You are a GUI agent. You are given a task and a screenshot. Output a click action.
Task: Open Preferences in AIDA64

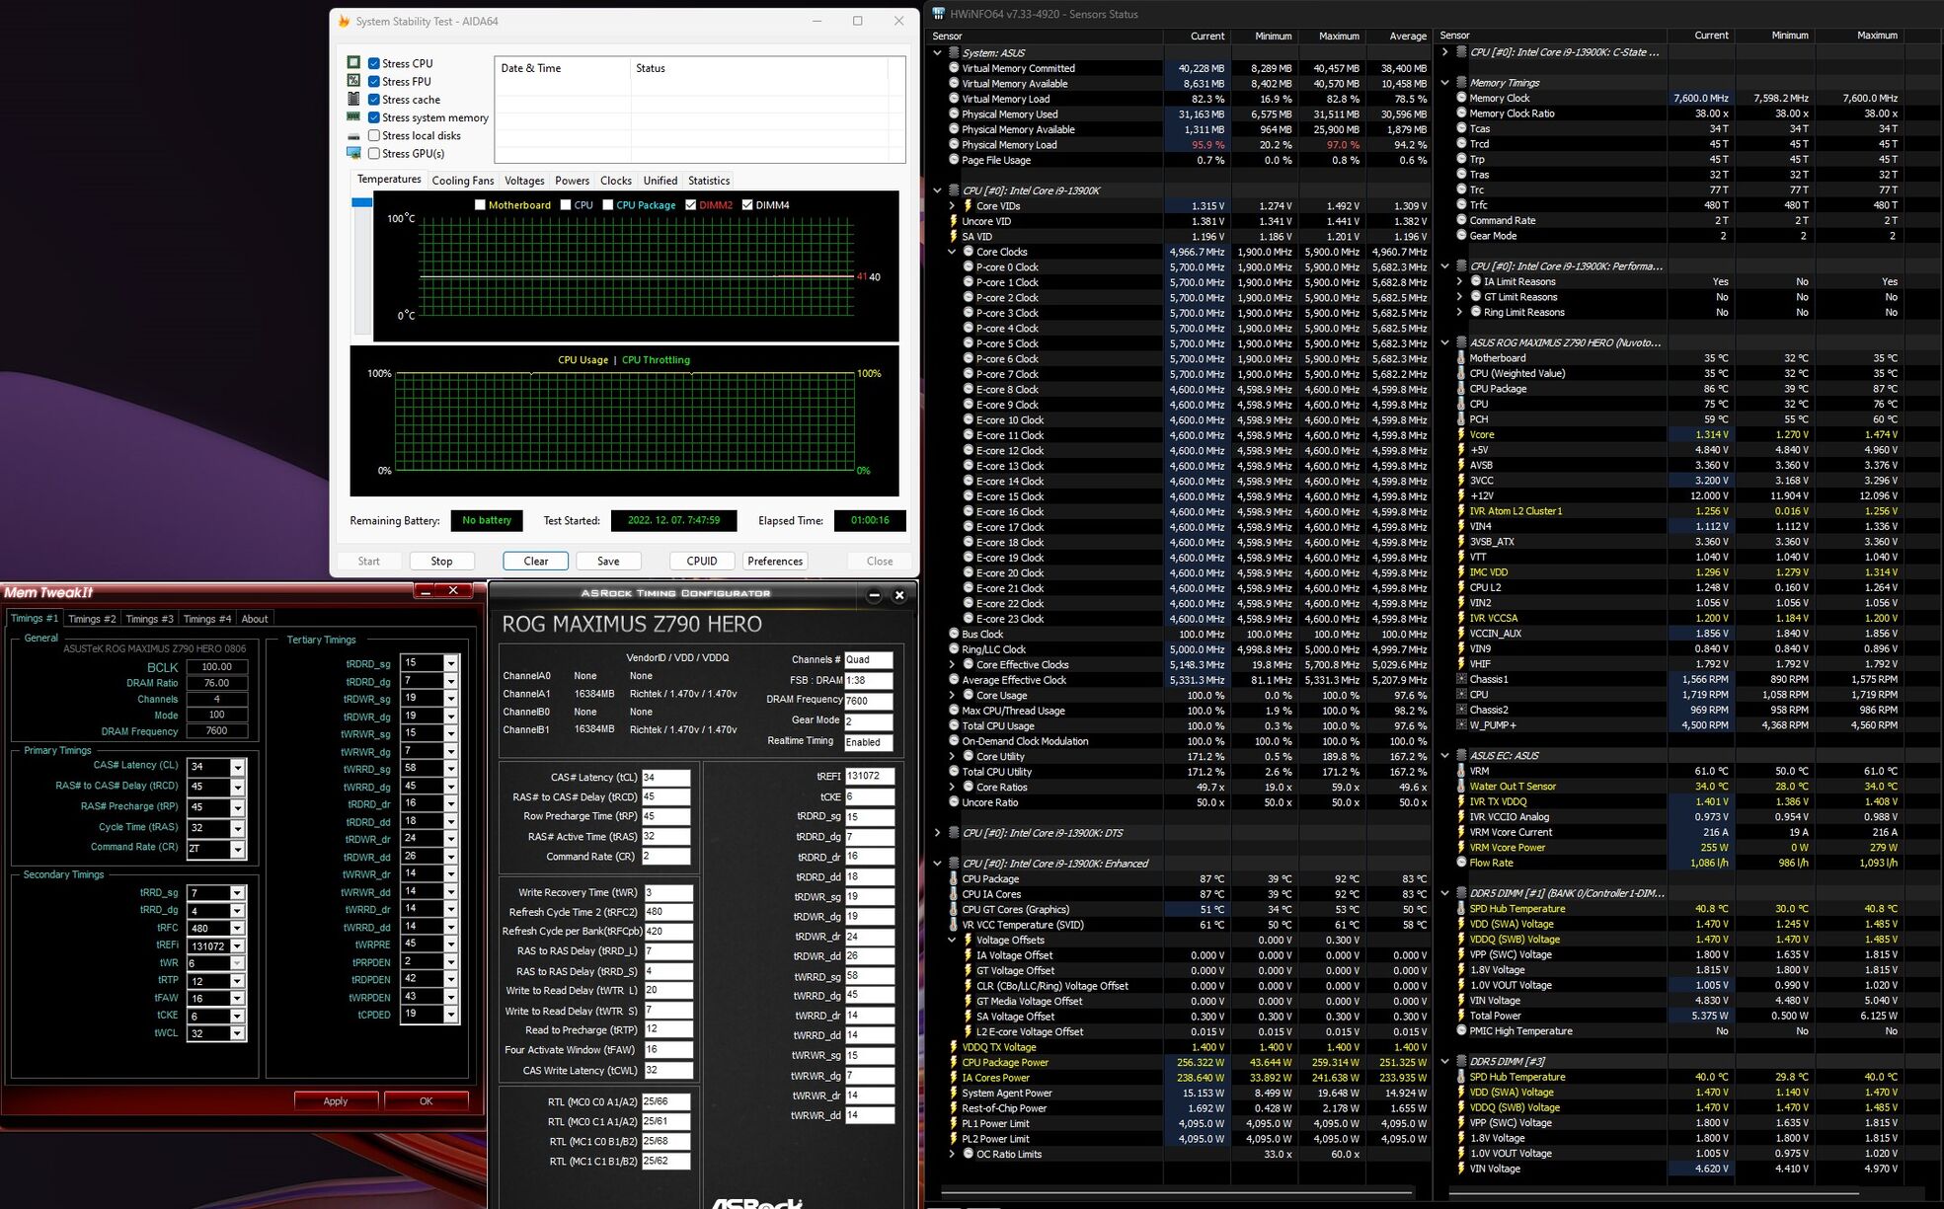point(775,561)
